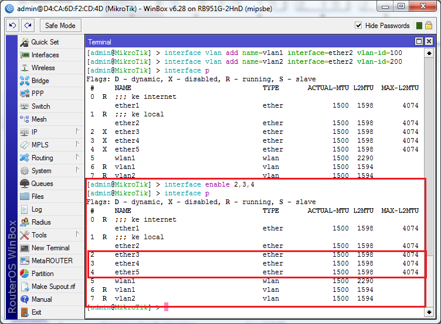Select the New Terminal menu label
Screen dimensions: 441x324
click(50, 248)
